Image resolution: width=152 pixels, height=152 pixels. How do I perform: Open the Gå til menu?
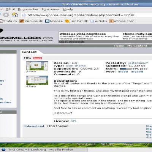[10, 9]
